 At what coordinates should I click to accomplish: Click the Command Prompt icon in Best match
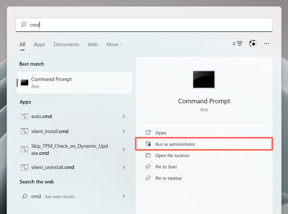[25, 83]
